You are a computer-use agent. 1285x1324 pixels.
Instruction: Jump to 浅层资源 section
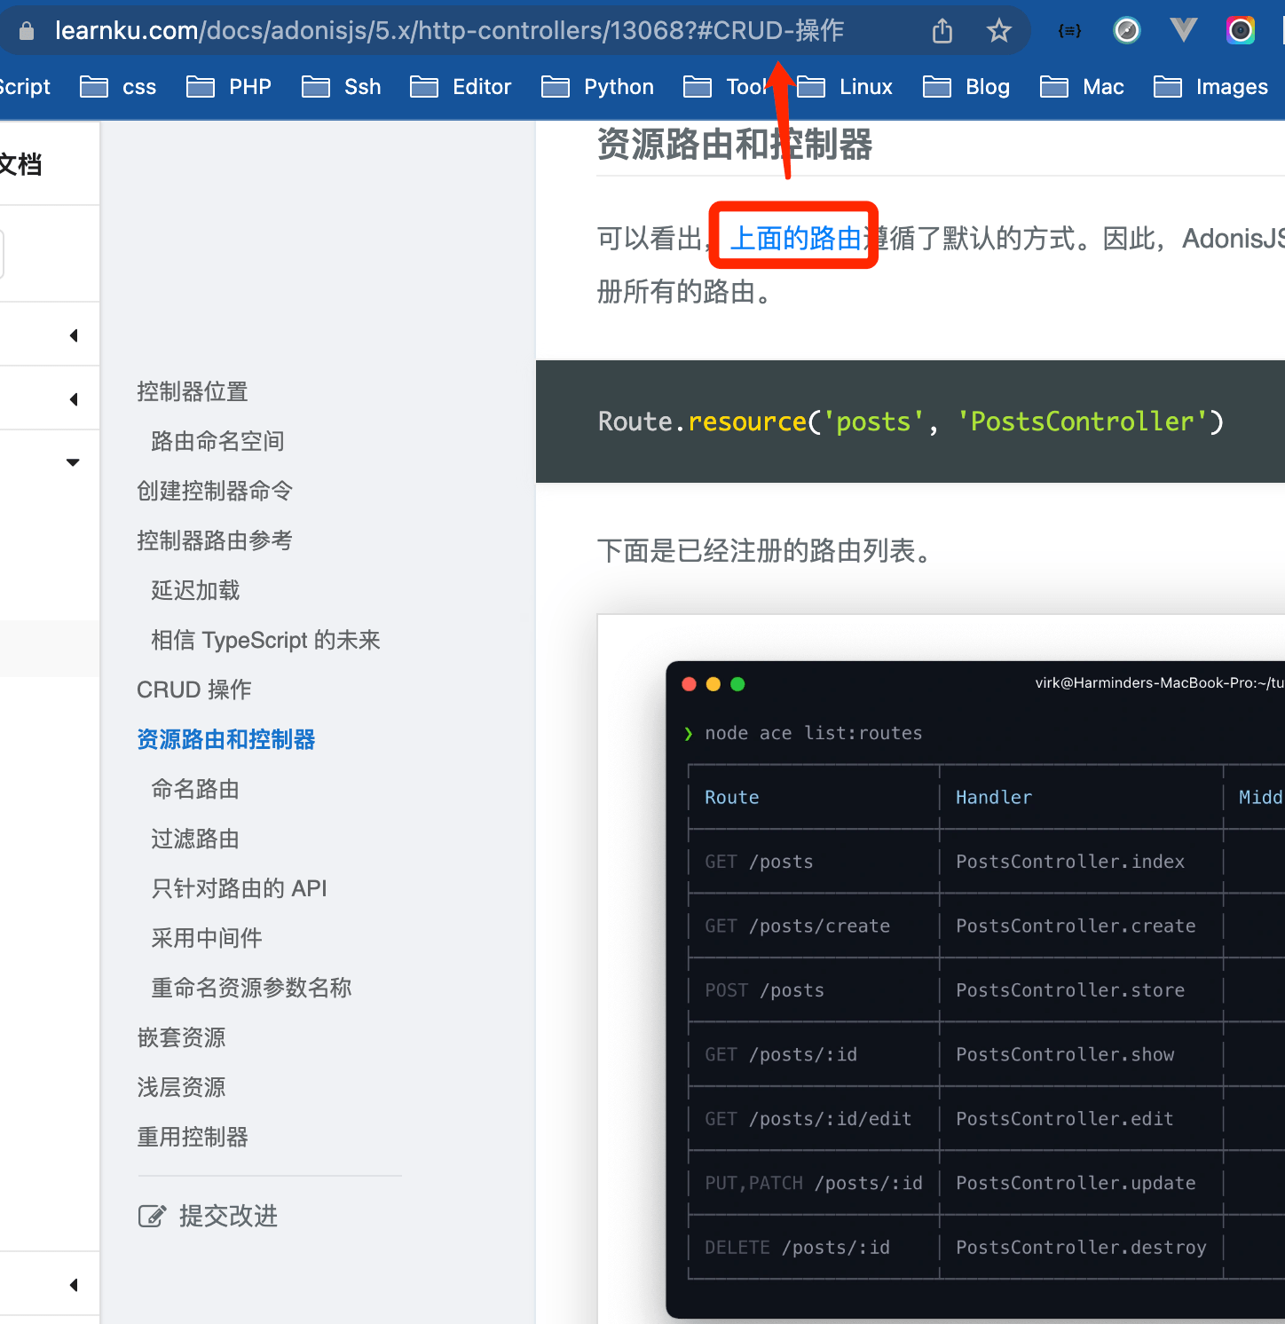pos(181,1087)
